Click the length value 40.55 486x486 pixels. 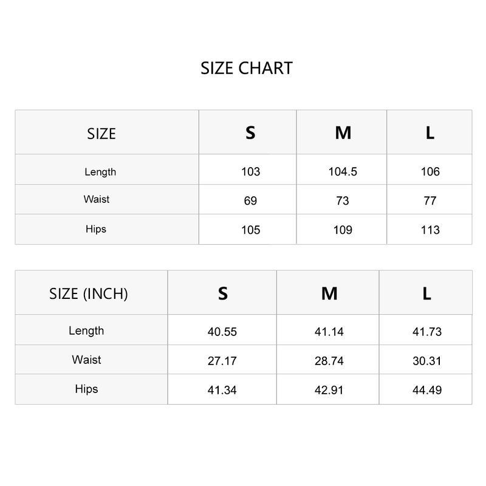222,332
